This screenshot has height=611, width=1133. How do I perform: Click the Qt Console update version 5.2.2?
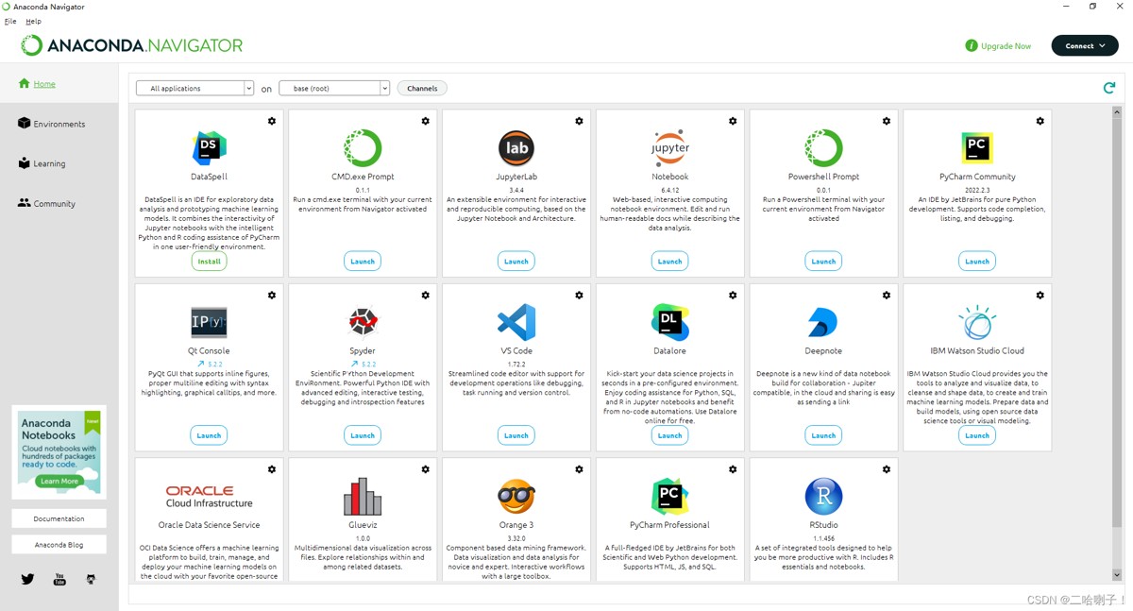tap(210, 364)
